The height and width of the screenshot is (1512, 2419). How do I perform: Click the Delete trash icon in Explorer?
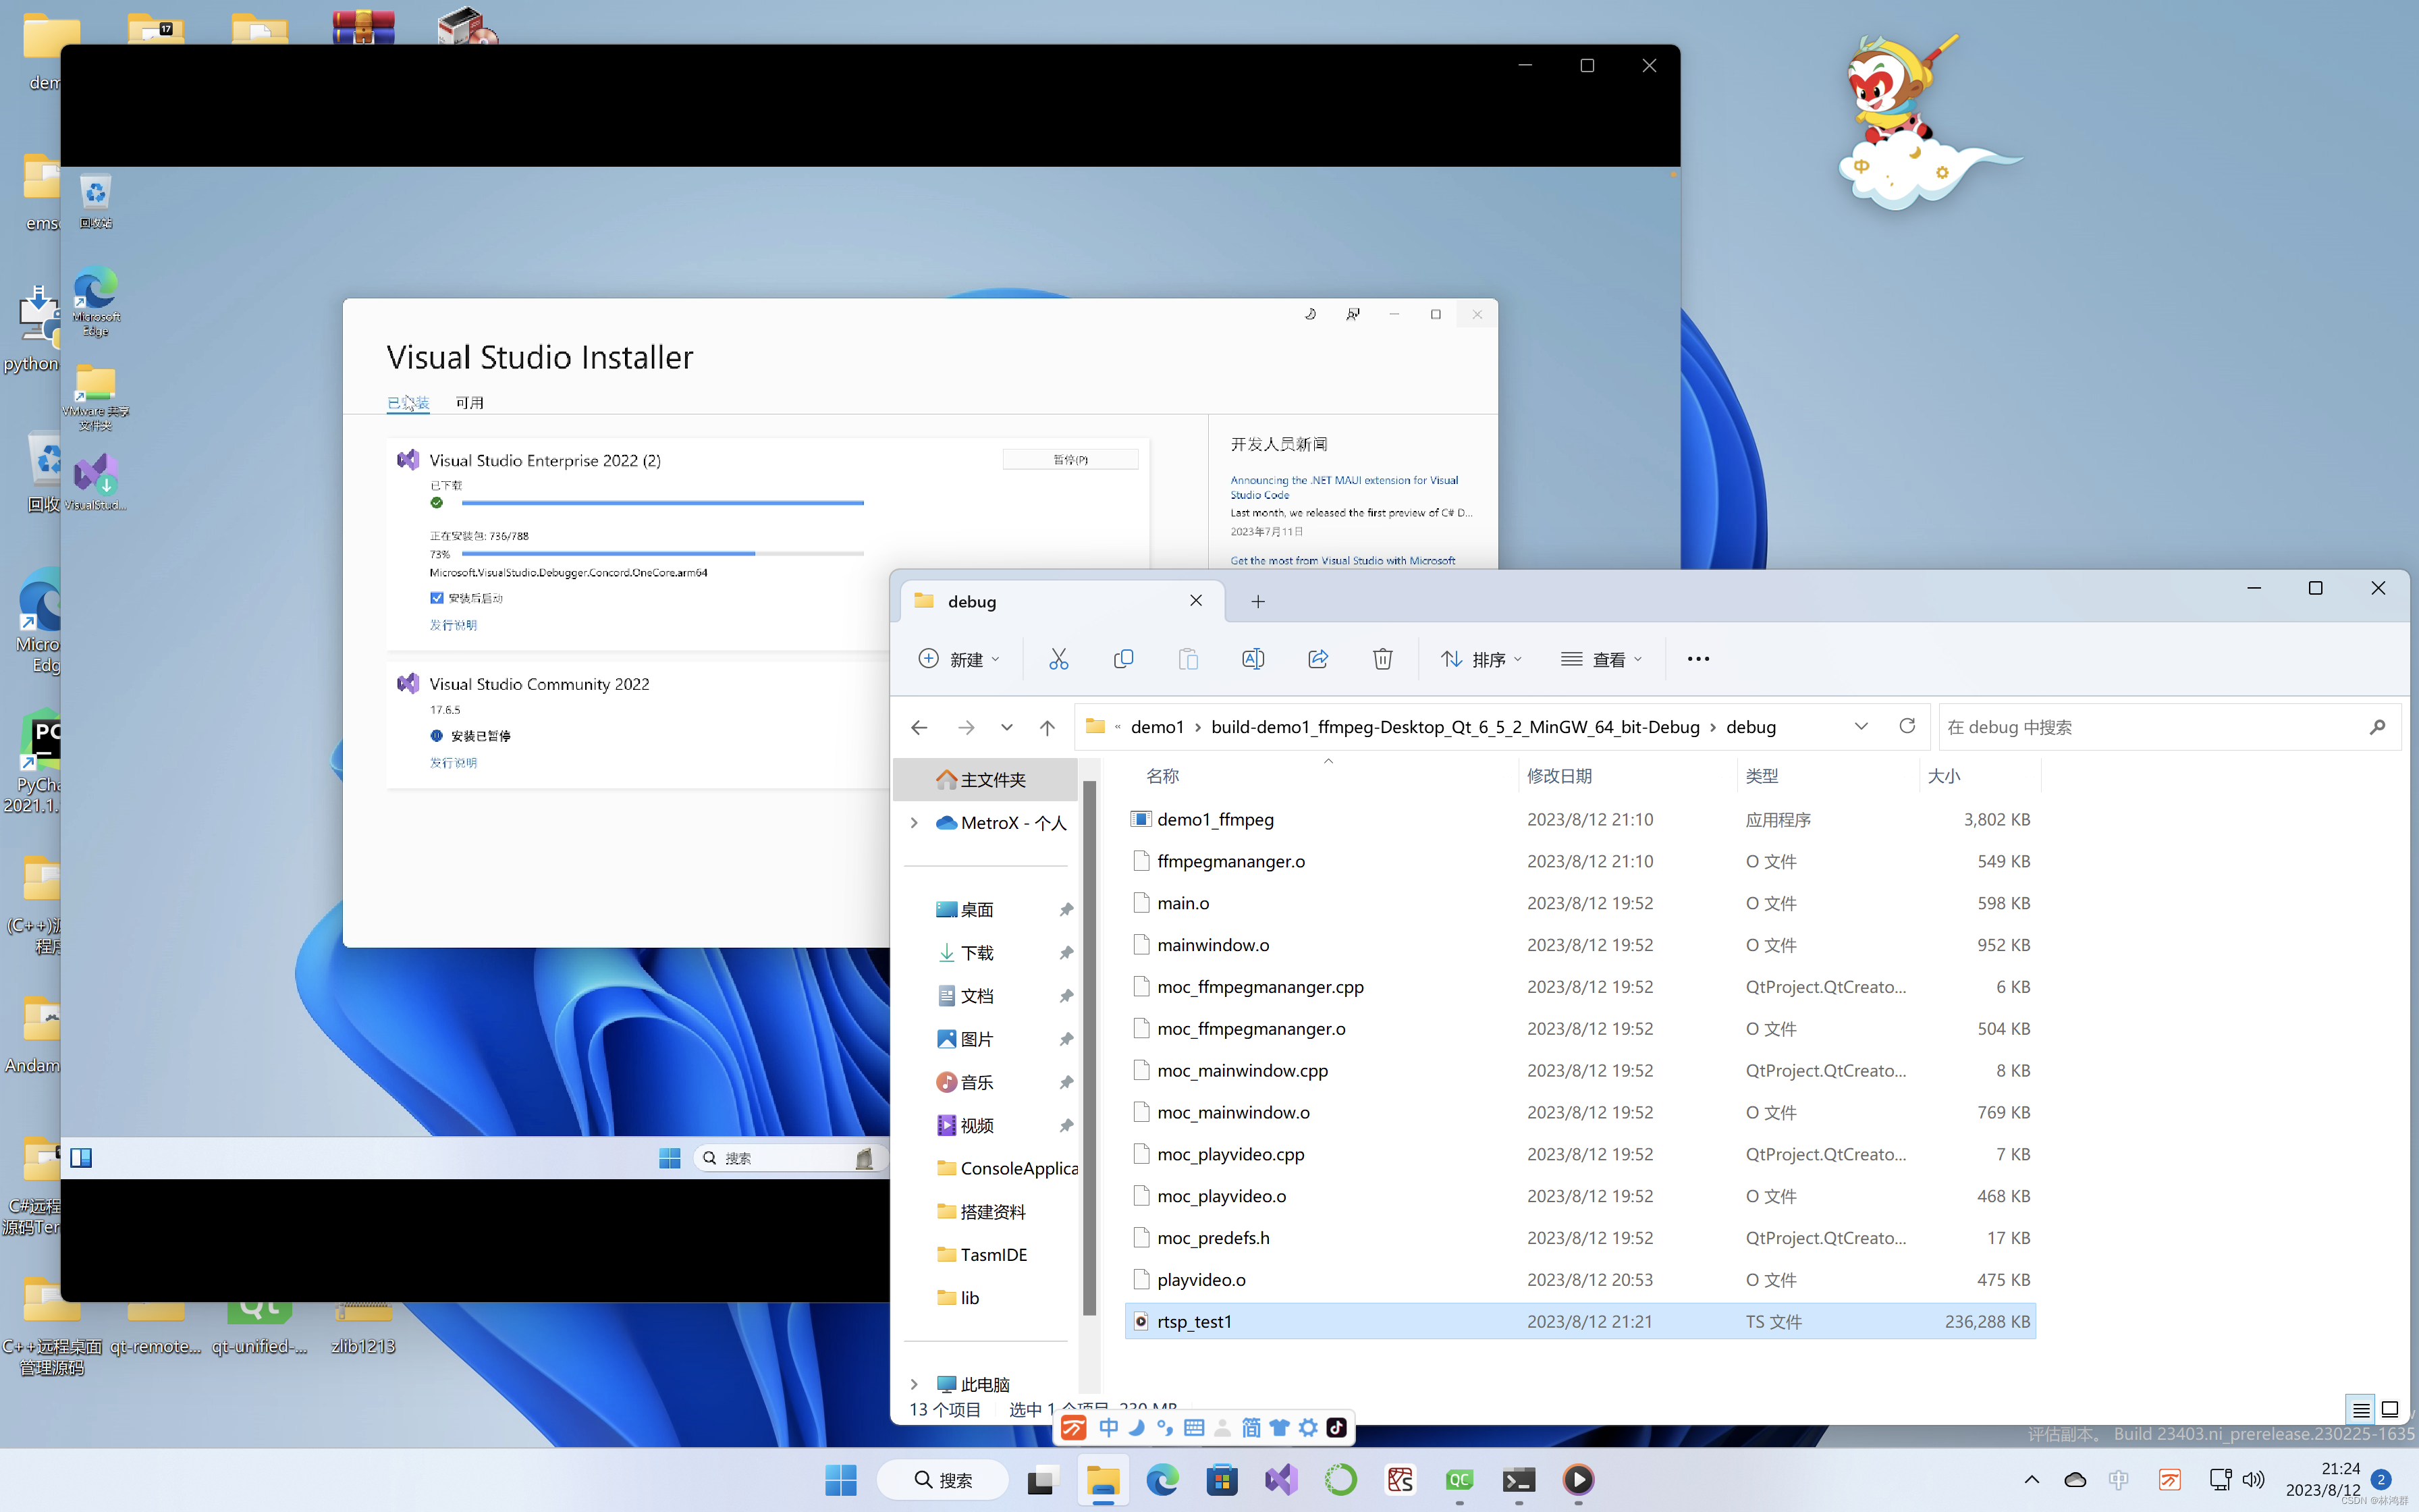pyautogui.click(x=1382, y=659)
